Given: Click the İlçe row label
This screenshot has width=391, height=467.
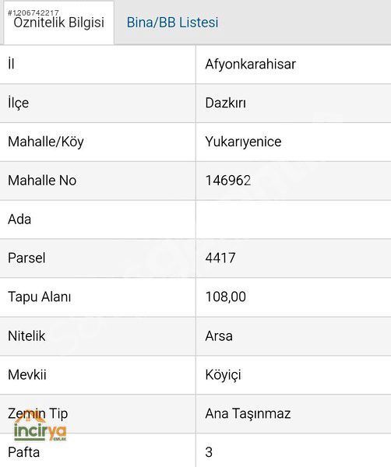Looking at the screenshot, I should 18,104.
